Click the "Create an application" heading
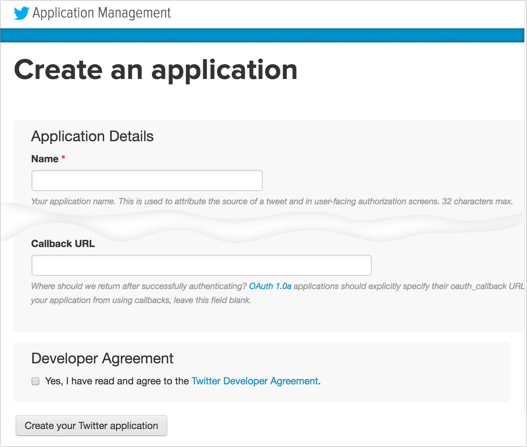 coord(156,70)
